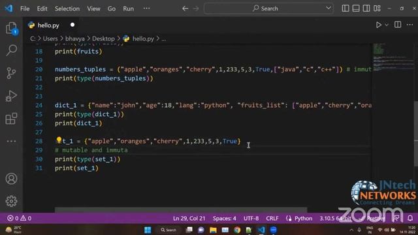
Task: Click the horizontal editor scrollbar
Action: (181, 210)
